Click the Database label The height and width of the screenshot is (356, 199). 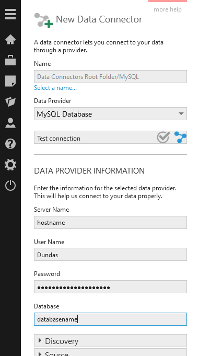tap(46, 306)
